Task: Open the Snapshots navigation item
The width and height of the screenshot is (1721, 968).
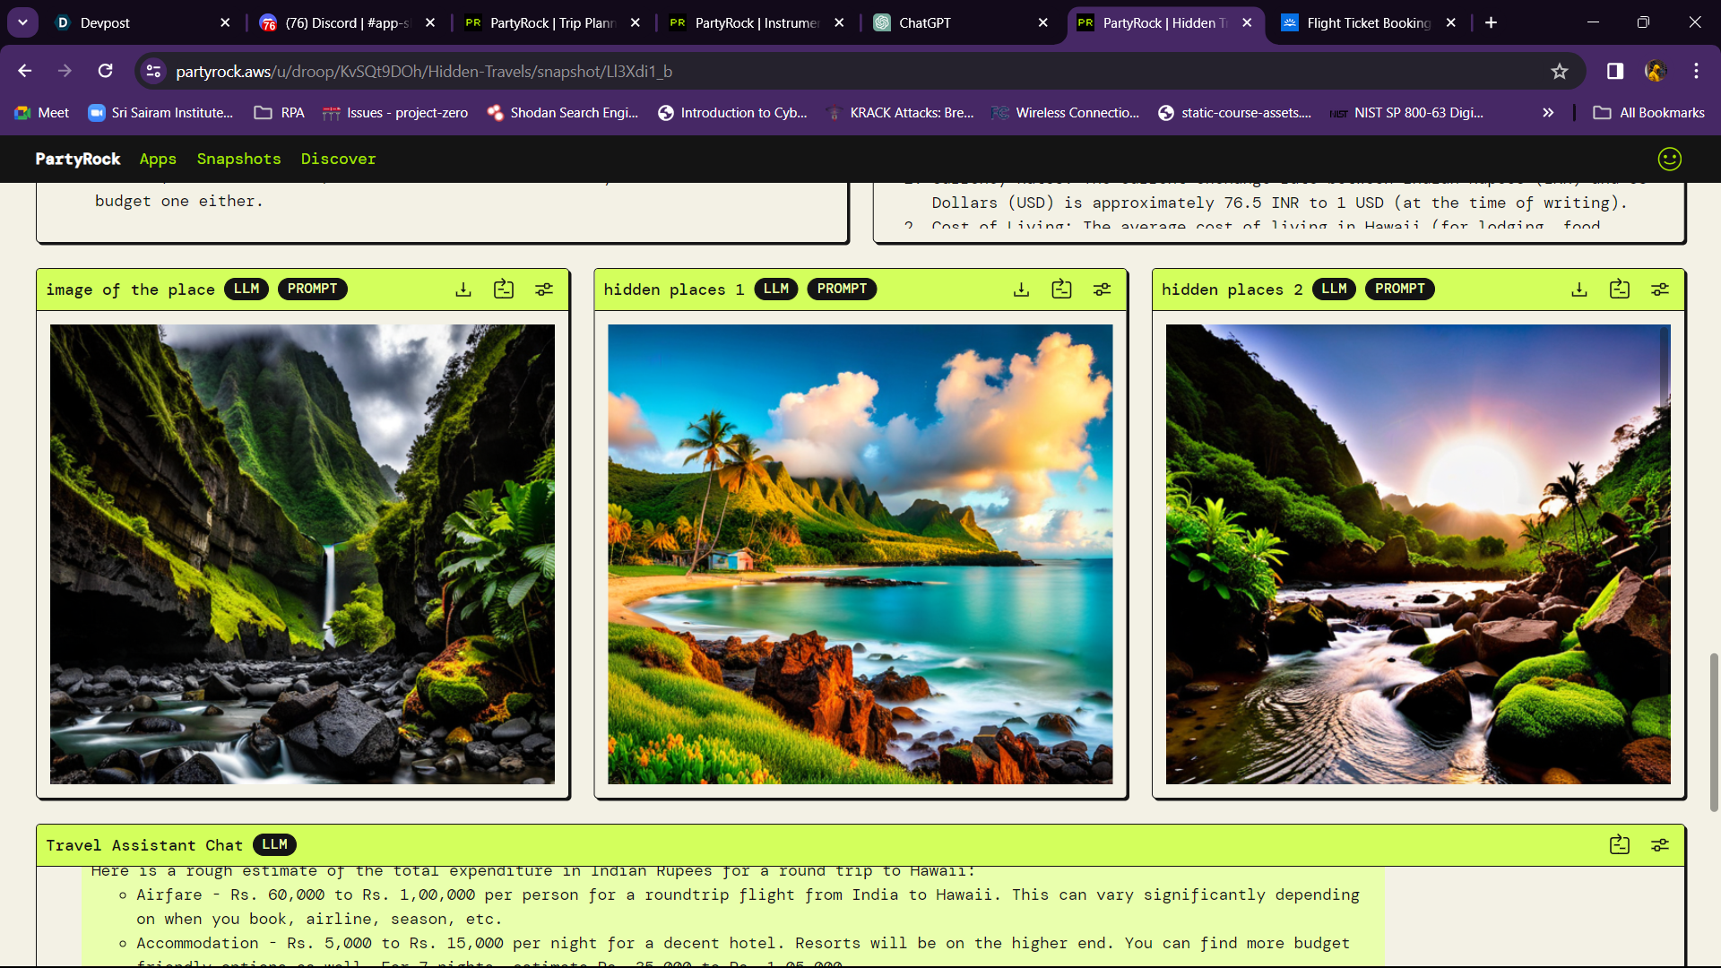Action: click(238, 159)
